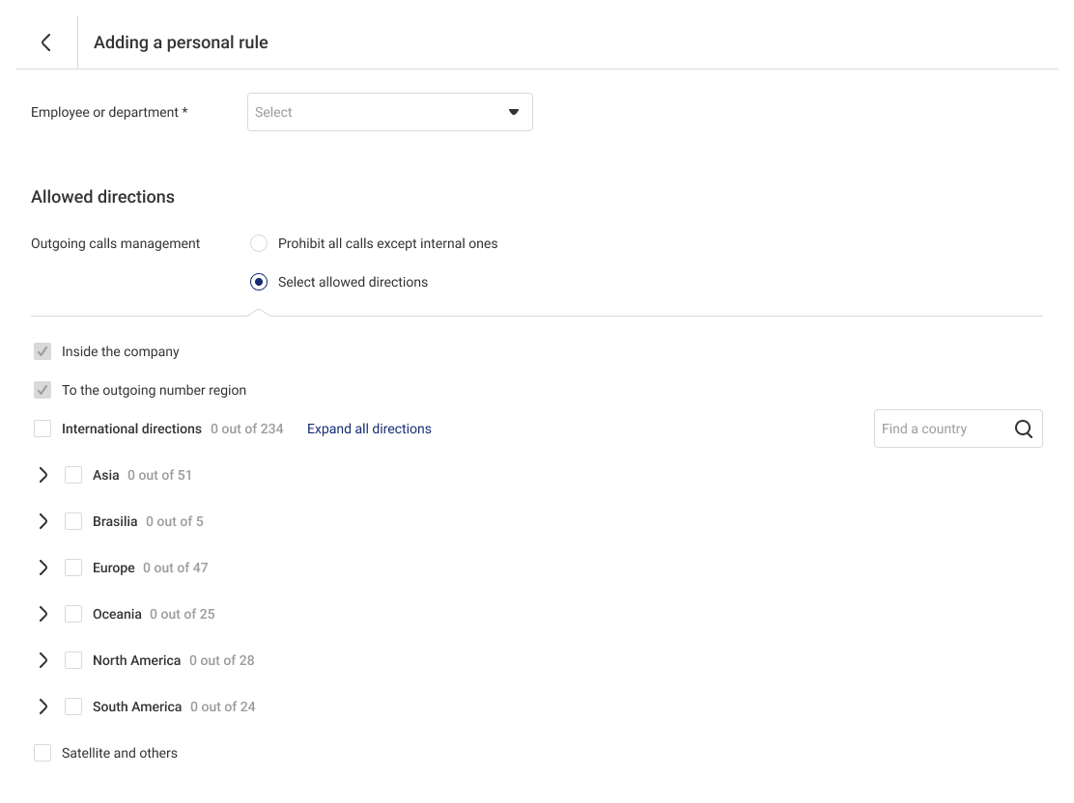Image resolution: width=1074 pixels, height=803 pixels.
Task: Choose Select allowed directions radio option
Action: coord(259,282)
